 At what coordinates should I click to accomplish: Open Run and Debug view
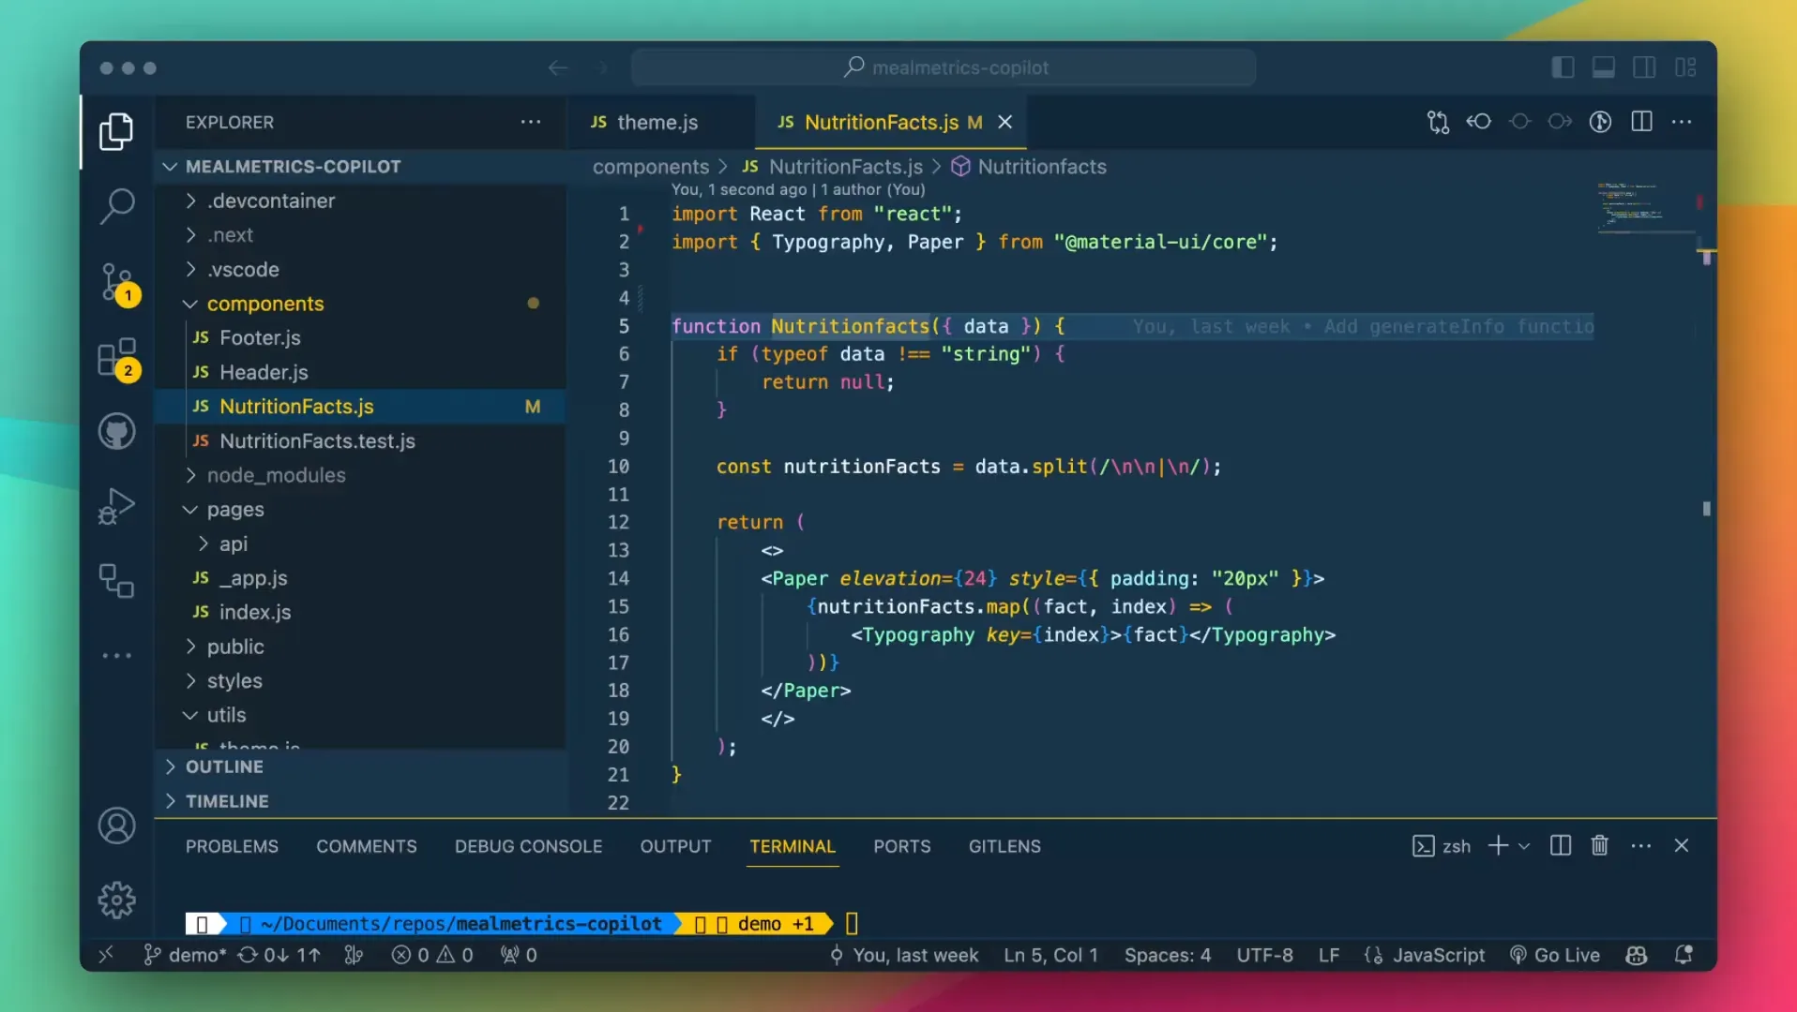pos(116,506)
